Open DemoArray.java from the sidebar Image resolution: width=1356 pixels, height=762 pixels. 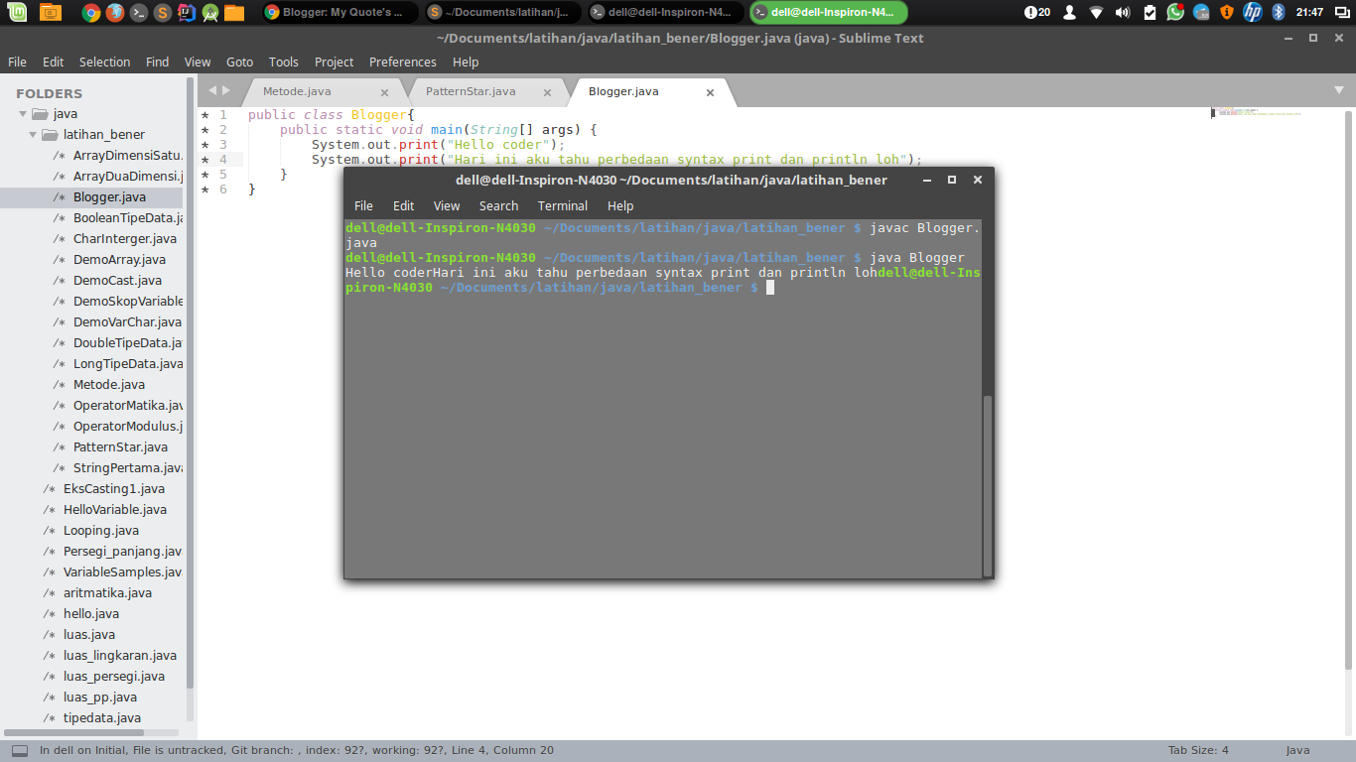point(119,259)
